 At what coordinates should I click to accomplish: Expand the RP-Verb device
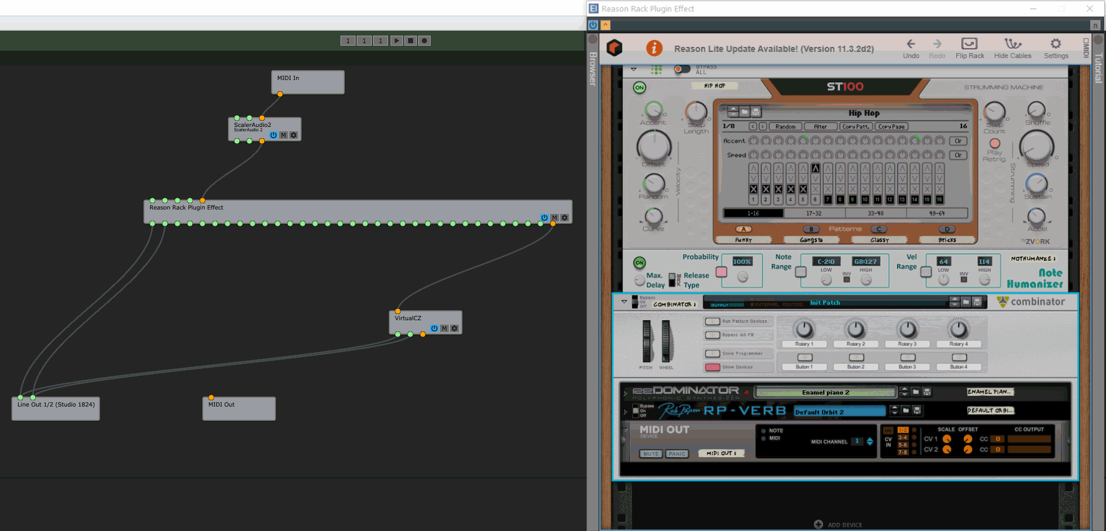(625, 412)
